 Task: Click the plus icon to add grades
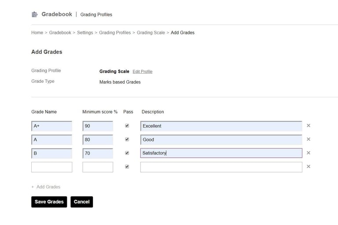click(33, 187)
